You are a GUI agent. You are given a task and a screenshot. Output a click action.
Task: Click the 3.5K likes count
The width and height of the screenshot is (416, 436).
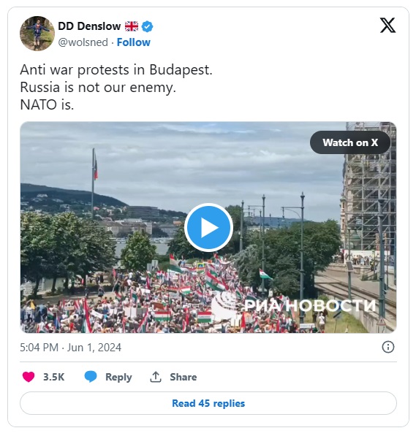tap(54, 377)
